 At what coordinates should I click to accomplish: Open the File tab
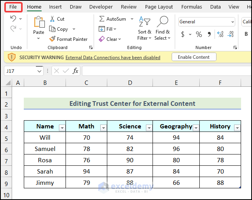[13, 7]
